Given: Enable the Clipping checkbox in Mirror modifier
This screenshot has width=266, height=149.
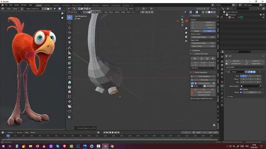Looking at the screenshot, I should point(241,89).
